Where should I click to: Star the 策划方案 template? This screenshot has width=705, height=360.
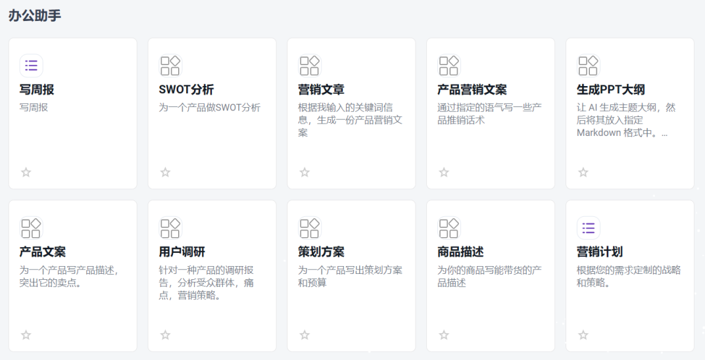[305, 335]
